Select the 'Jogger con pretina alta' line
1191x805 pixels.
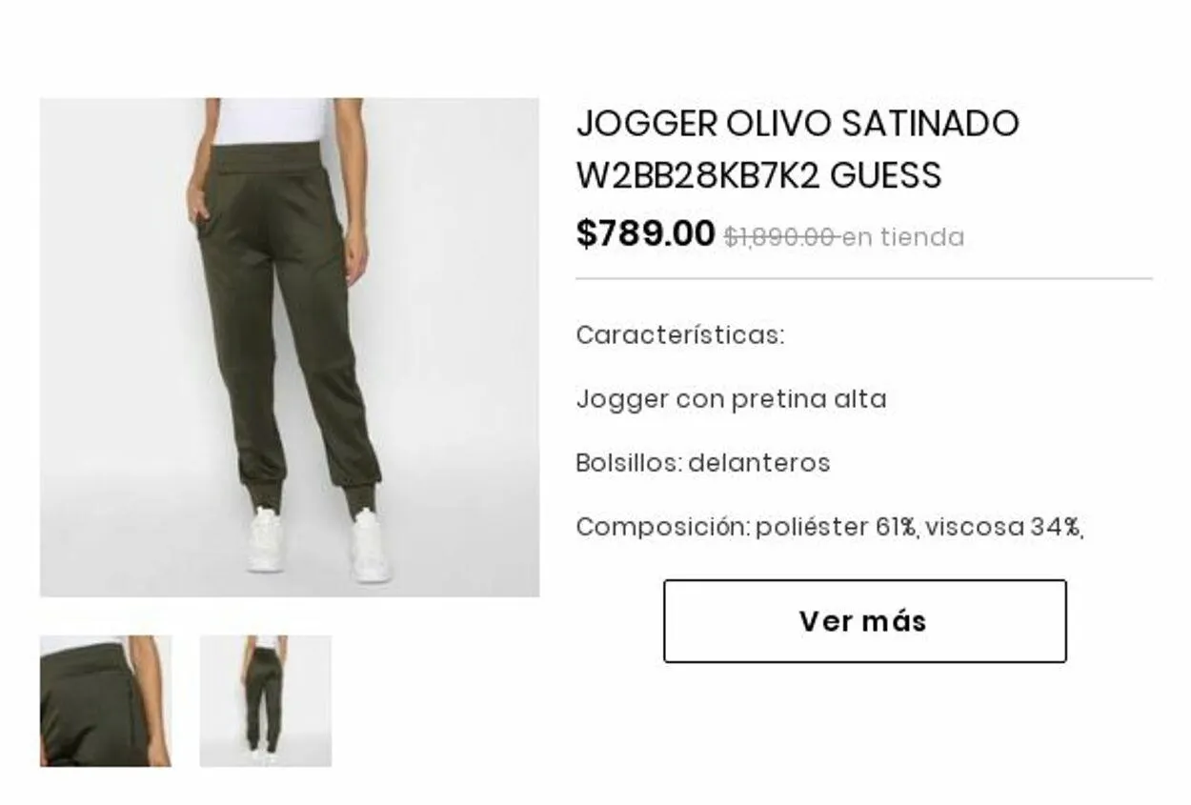(731, 399)
